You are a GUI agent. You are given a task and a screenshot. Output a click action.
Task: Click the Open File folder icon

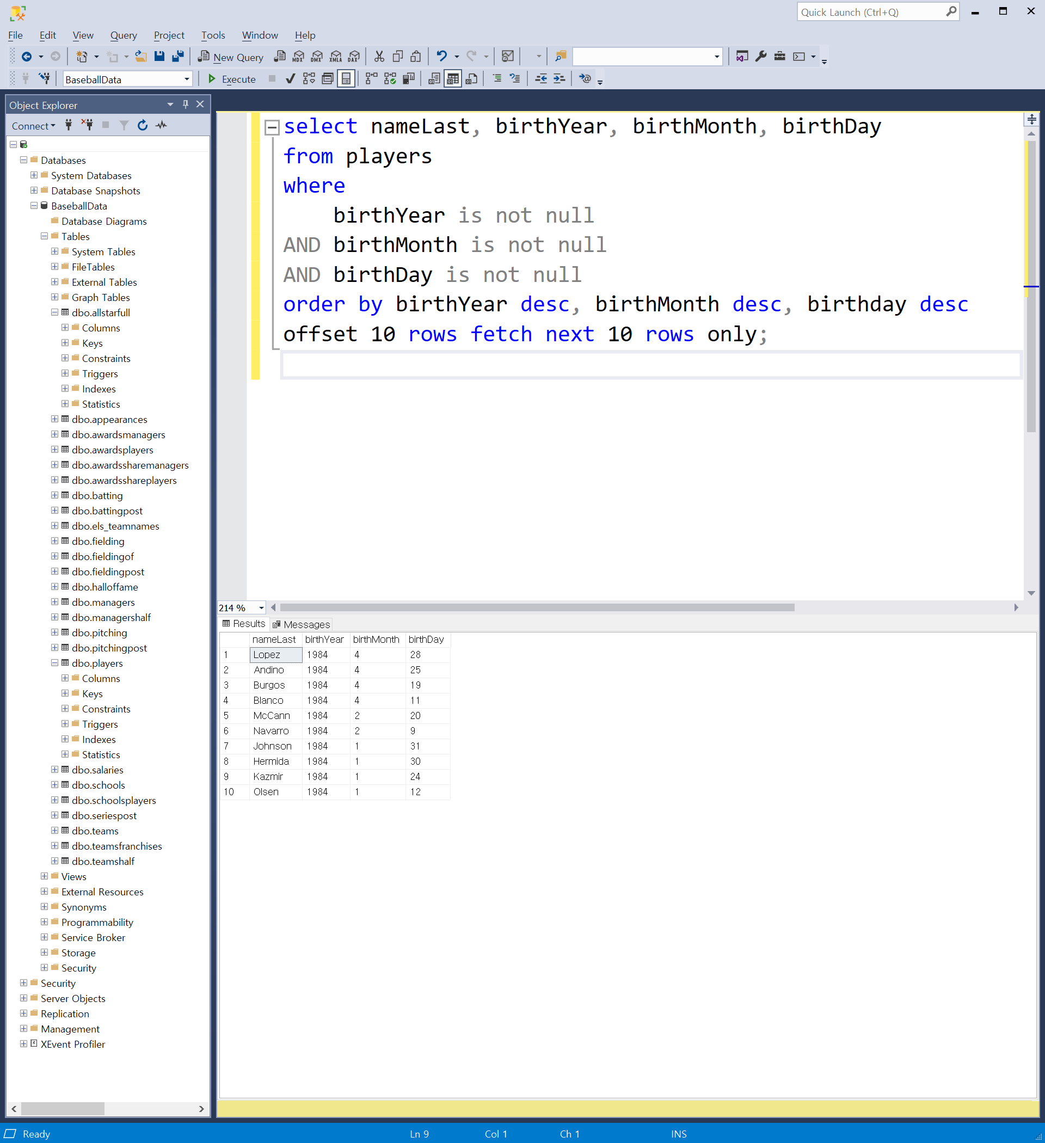pyautogui.click(x=140, y=56)
